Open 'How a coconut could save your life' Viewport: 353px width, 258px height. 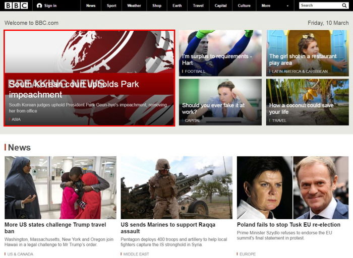(301, 108)
